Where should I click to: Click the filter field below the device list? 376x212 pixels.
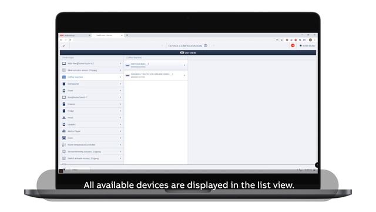click(x=79, y=170)
